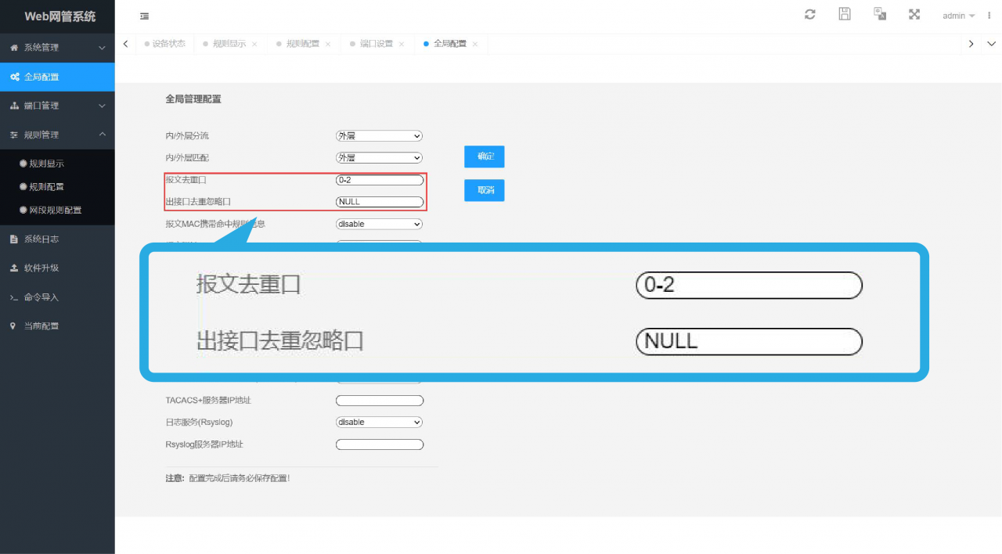Collapse the sidebar with the hamburger icon

[144, 16]
